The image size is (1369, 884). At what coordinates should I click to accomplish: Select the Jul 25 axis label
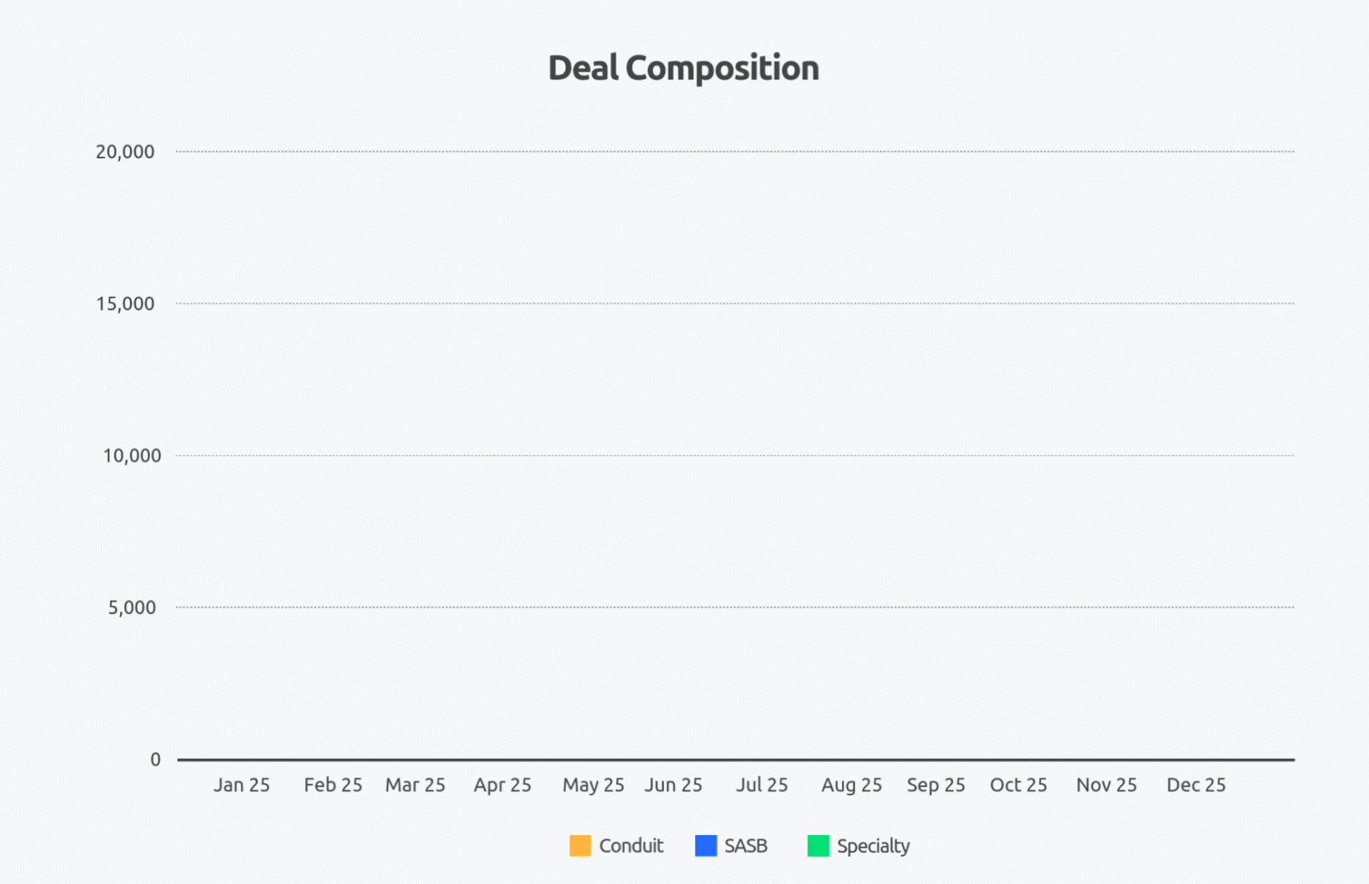click(762, 785)
